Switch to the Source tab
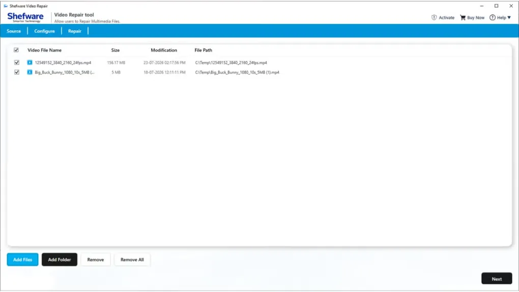 click(14, 31)
